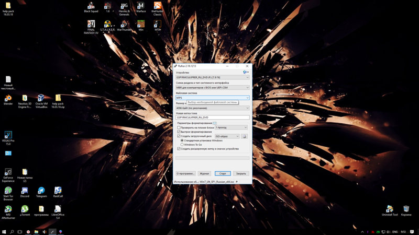
Task: Click the # hash button in status bar
Action: [x=237, y=182]
